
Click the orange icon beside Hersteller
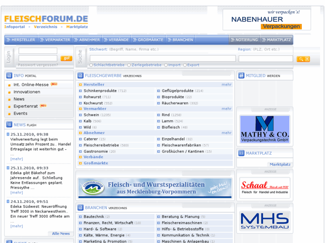click(80, 85)
